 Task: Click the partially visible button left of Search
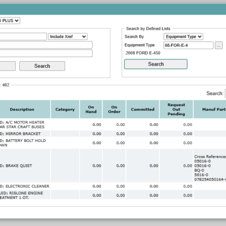pos(7,66)
